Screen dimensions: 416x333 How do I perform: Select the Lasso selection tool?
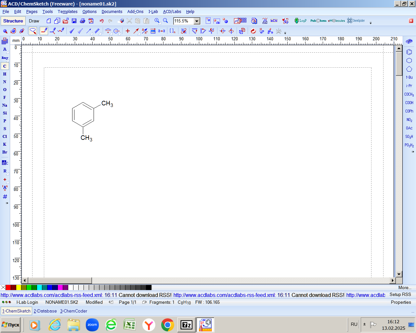[x=33, y=31]
